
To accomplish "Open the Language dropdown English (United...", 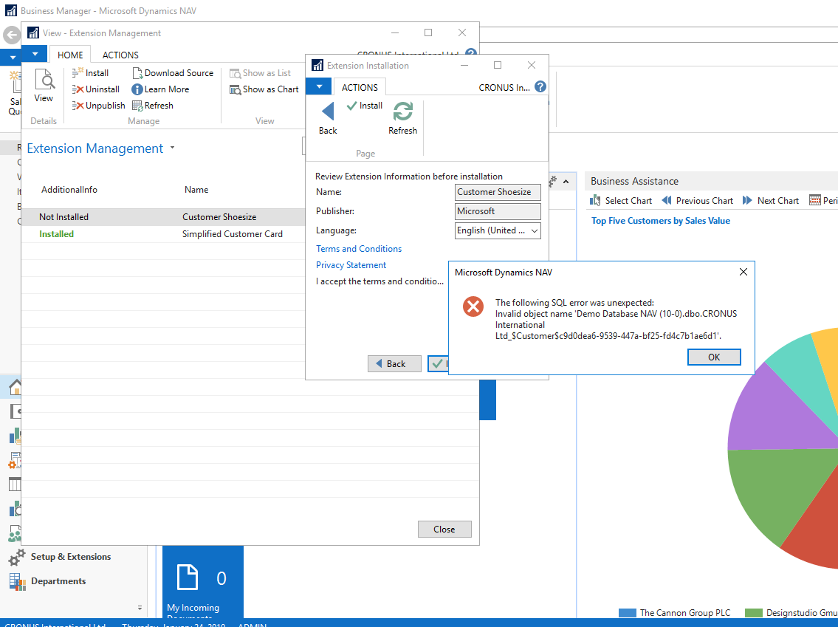I will pyautogui.click(x=498, y=230).
